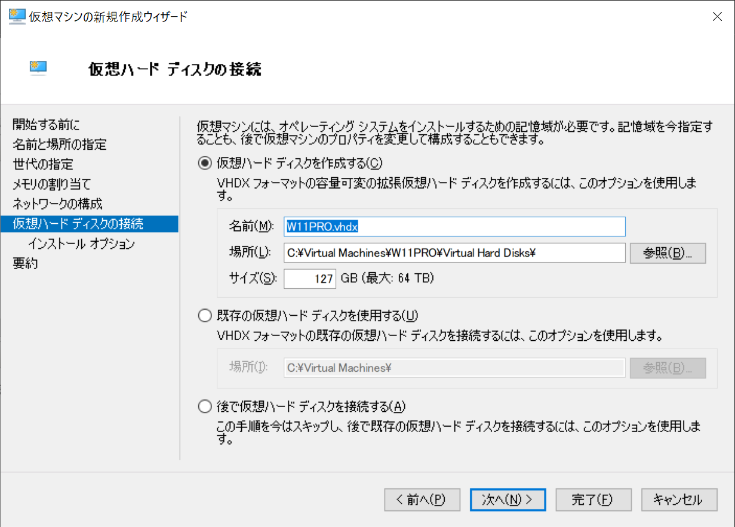Open インストール オプション sub-step in the sidebar
The width and height of the screenshot is (735, 527).
(x=81, y=244)
